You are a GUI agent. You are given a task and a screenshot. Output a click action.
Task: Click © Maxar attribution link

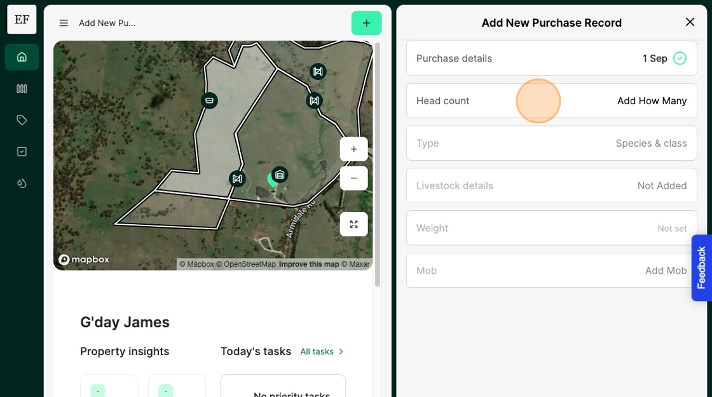pyautogui.click(x=355, y=264)
